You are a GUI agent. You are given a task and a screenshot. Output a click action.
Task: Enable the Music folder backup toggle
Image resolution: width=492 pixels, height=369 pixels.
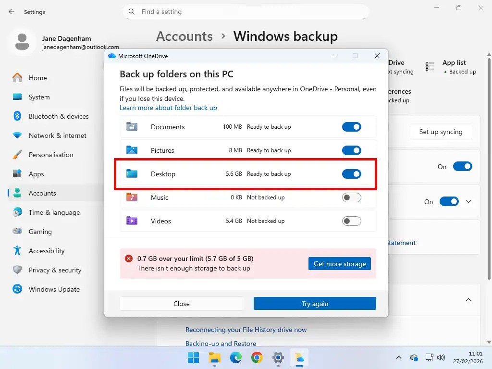[351, 197]
